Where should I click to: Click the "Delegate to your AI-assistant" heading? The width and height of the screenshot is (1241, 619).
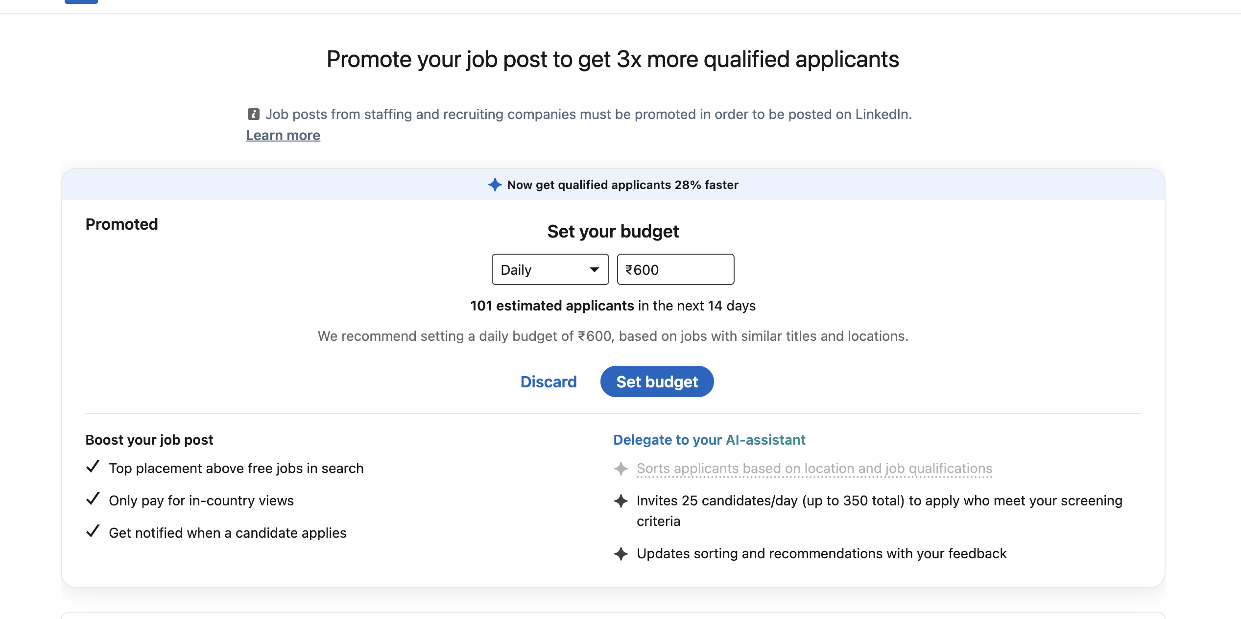click(x=709, y=440)
